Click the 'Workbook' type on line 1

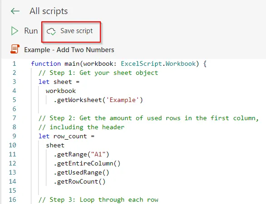click(x=181, y=63)
